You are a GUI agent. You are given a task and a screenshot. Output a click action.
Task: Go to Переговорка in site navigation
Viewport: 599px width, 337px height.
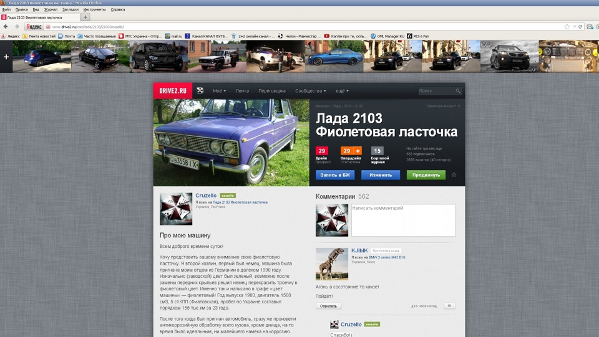pyautogui.click(x=272, y=91)
